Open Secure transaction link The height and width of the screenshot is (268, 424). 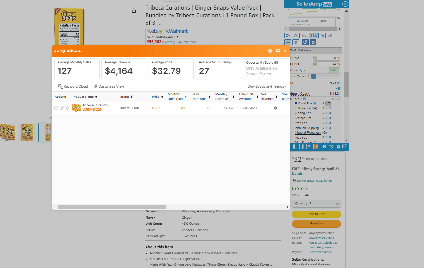(320, 252)
